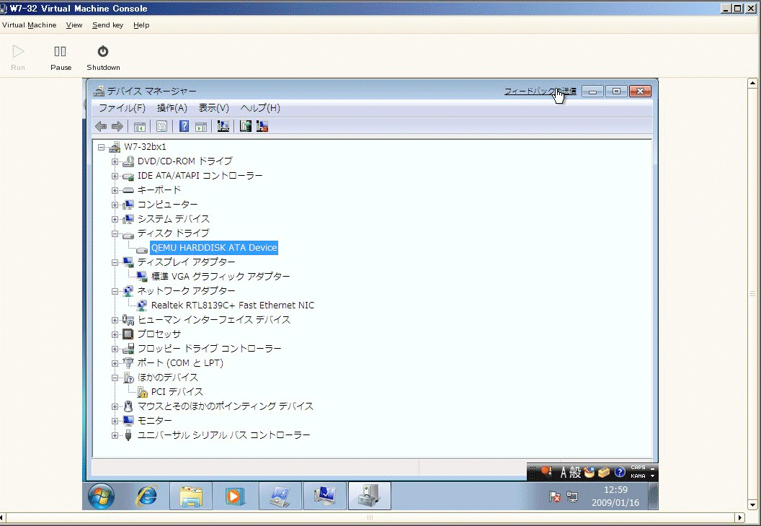Click the QEMU HARDDISK drive icon
The width and height of the screenshot is (761, 526).
click(142, 250)
